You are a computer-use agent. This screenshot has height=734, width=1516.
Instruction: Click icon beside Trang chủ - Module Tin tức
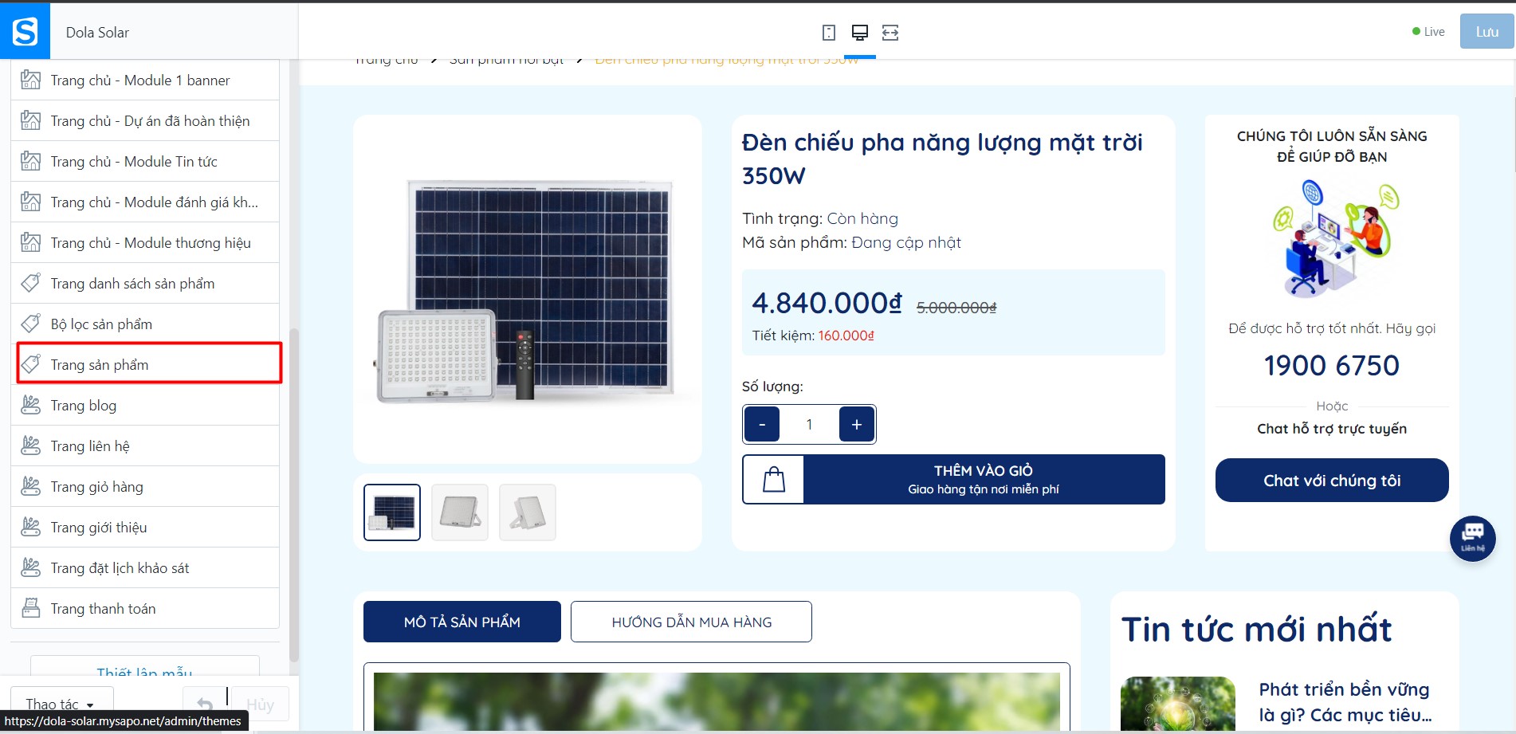(x=30, y=161)
